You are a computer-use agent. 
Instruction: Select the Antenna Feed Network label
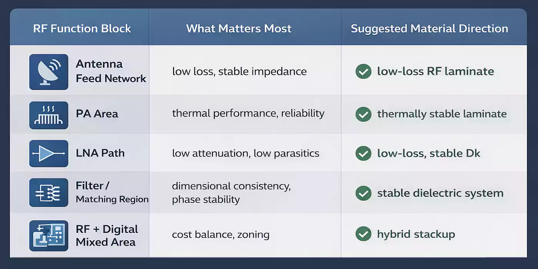111,71
